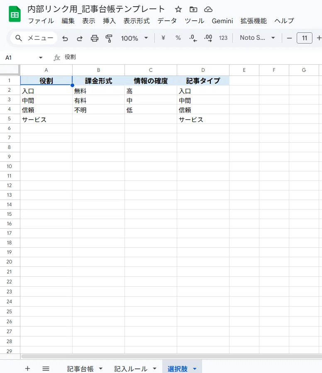This screenshot has height=373, width=322.
Task: Decrease decimal places
Action: pyautogui.click(x=193, y=38)
